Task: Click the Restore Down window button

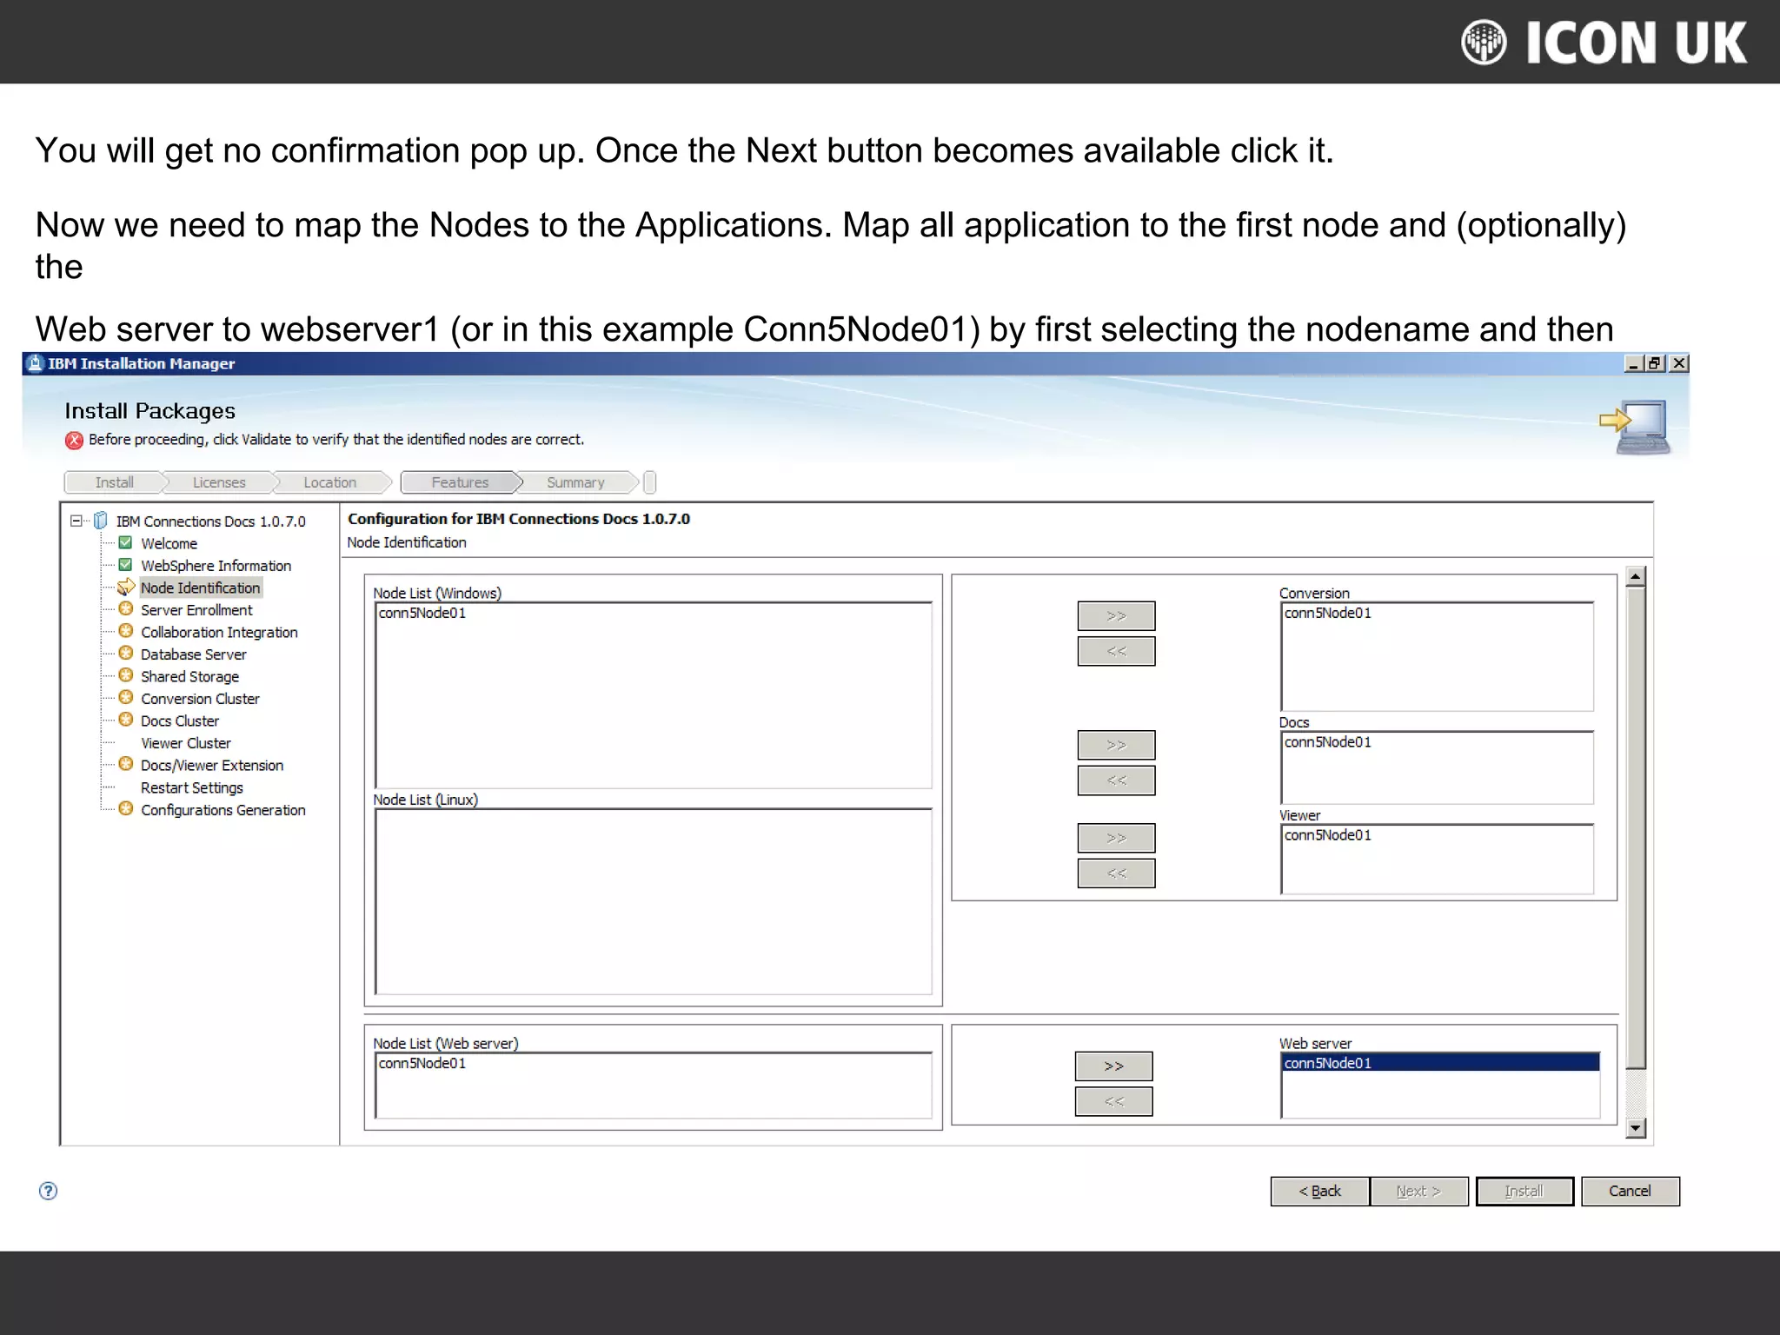Action: click(1657, 363)
